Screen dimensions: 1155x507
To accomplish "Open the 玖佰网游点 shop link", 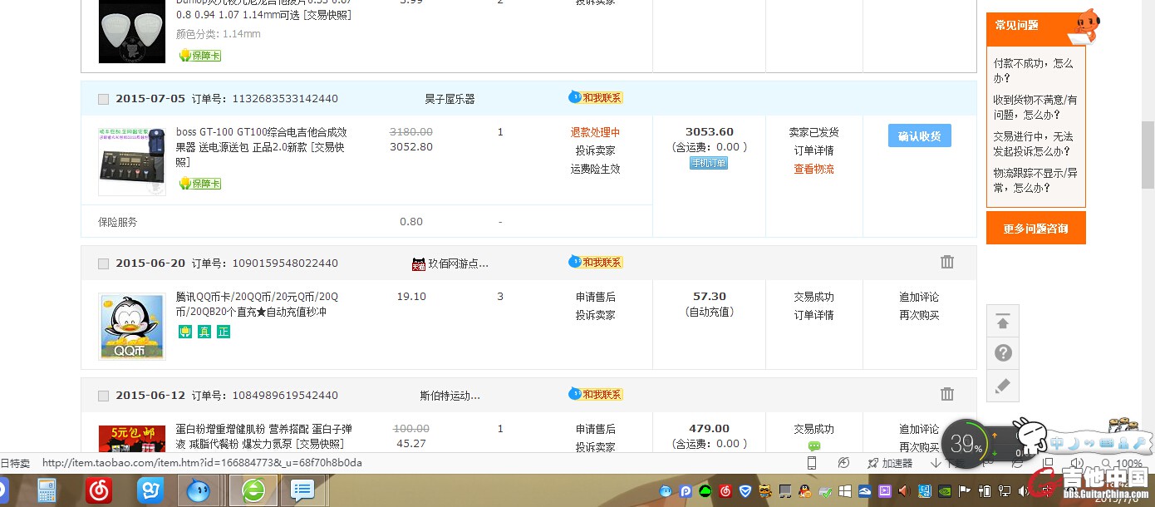I will click(x=458, y=263).
